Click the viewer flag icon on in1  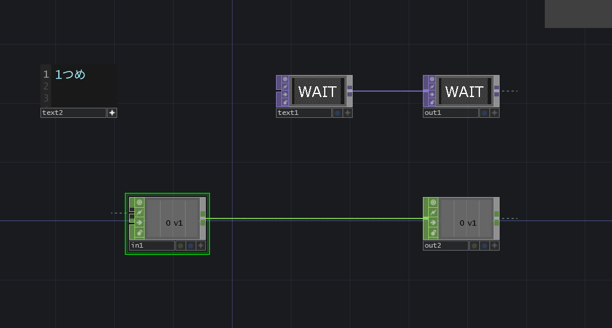point(140,202)
